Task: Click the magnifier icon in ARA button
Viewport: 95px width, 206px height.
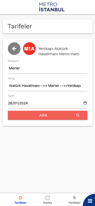Action: (x=78, y=115)
